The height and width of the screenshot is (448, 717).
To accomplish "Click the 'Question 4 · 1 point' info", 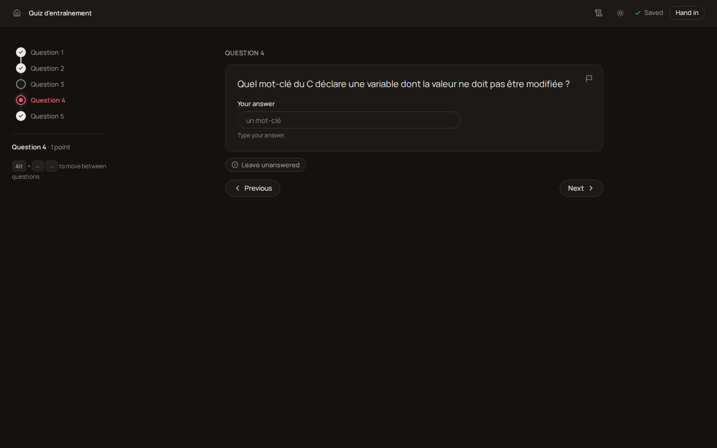I will [41, 147].
